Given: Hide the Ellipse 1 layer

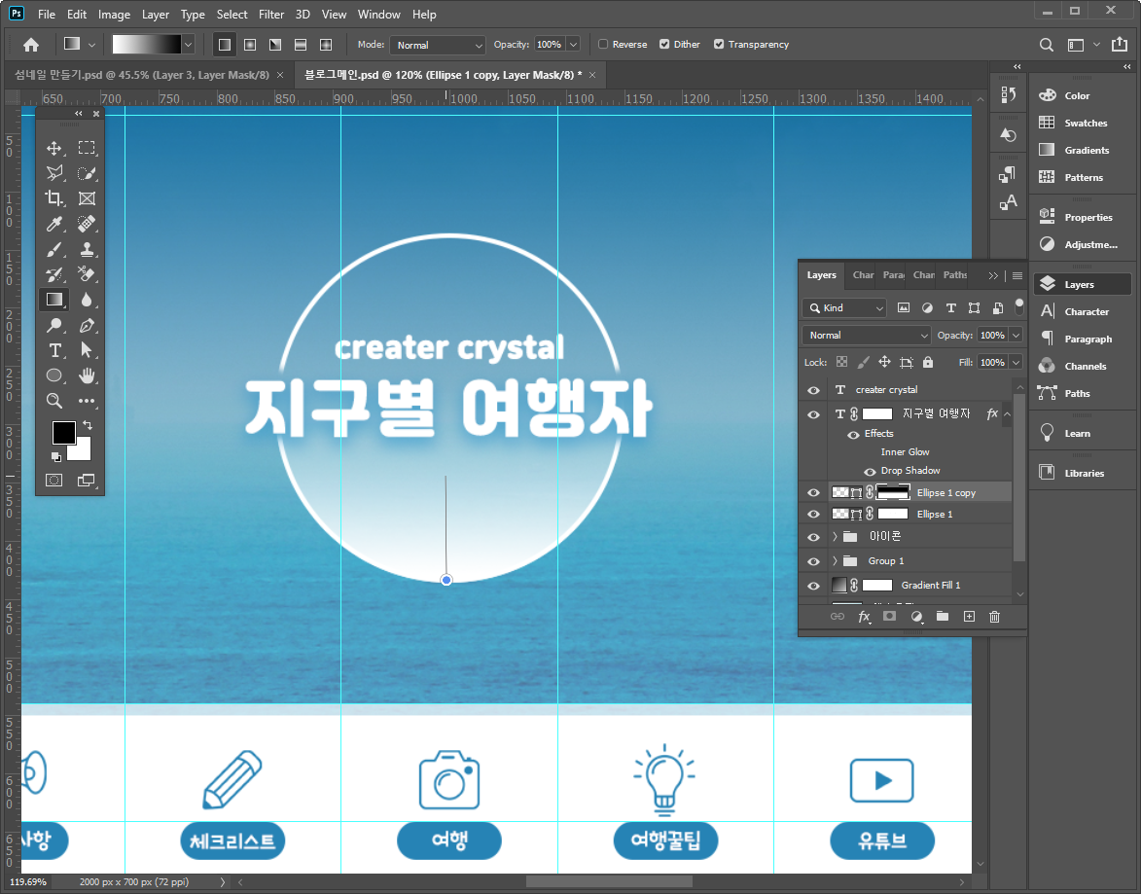Looking at the screenshot, I should 813,514.
